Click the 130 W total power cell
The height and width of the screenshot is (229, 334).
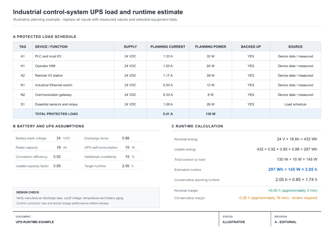[210, 114]
